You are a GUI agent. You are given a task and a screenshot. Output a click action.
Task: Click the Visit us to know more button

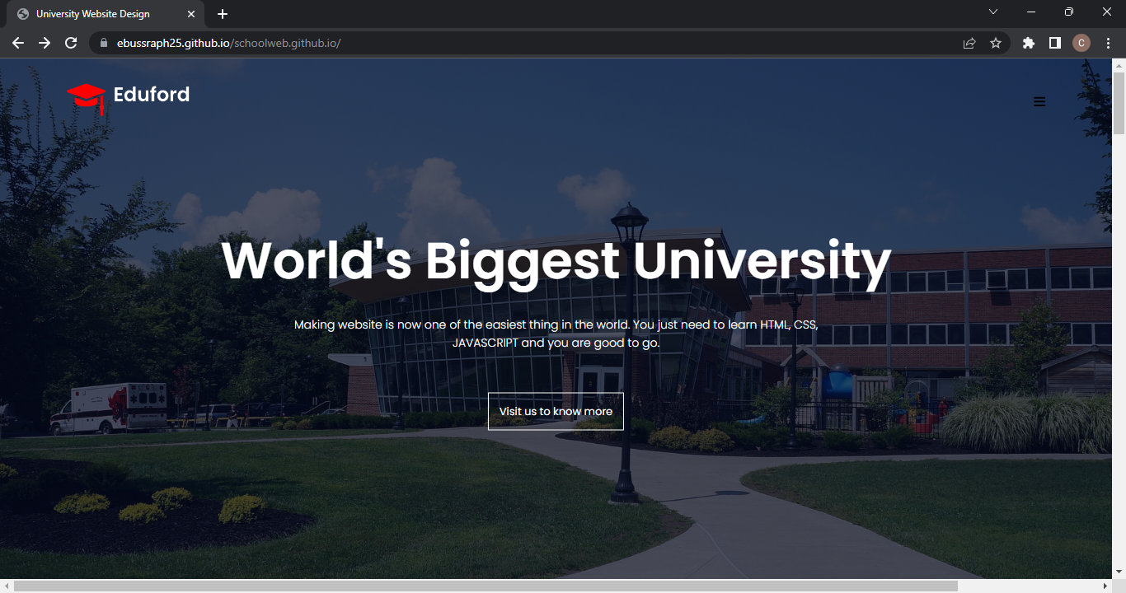556,411
